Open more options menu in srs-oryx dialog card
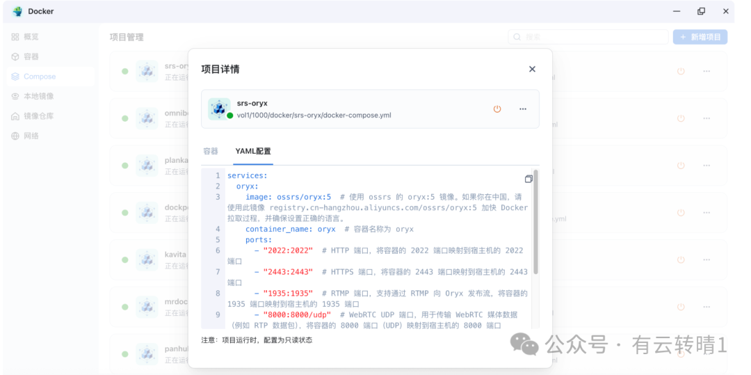 point(523,109)
